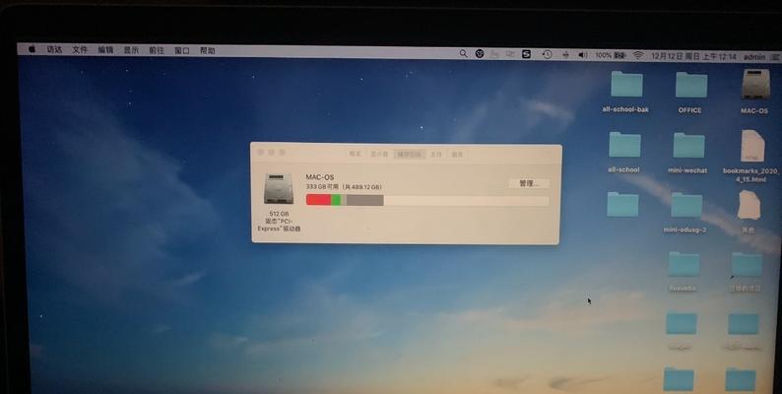The image size is (782, 394).
Task: Click the 12月12日 date and time
Action: 693,57
